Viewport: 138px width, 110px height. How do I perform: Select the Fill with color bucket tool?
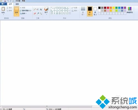(38, 9)
